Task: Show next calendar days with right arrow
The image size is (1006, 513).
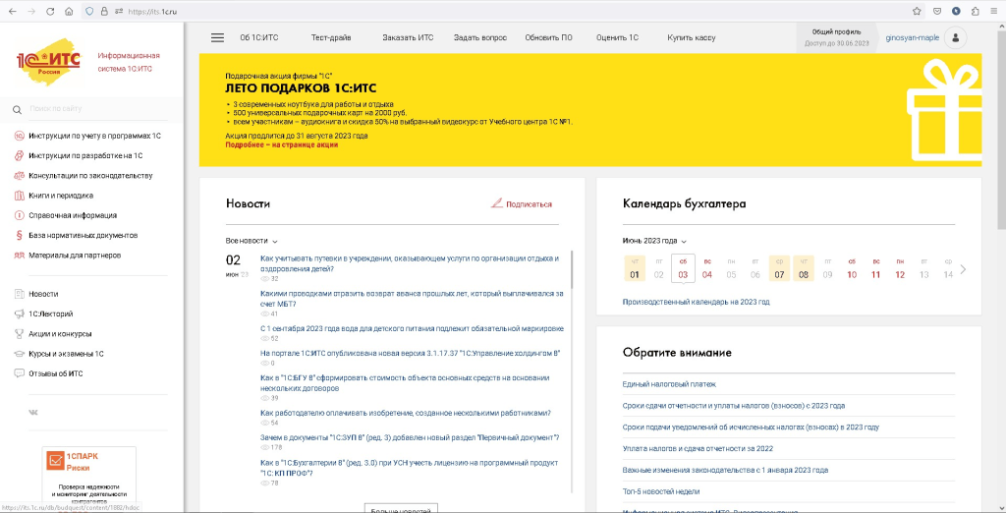Action: point(963,269)
